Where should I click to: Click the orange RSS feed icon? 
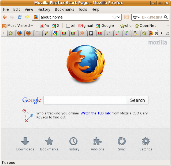127,17
